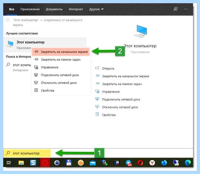Click Свойства in the right pane
The image size is (200, 174).
click(x=105, y=115)
